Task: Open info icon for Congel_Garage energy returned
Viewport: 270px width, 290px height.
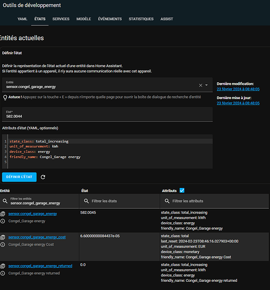Action: (3, 273)
